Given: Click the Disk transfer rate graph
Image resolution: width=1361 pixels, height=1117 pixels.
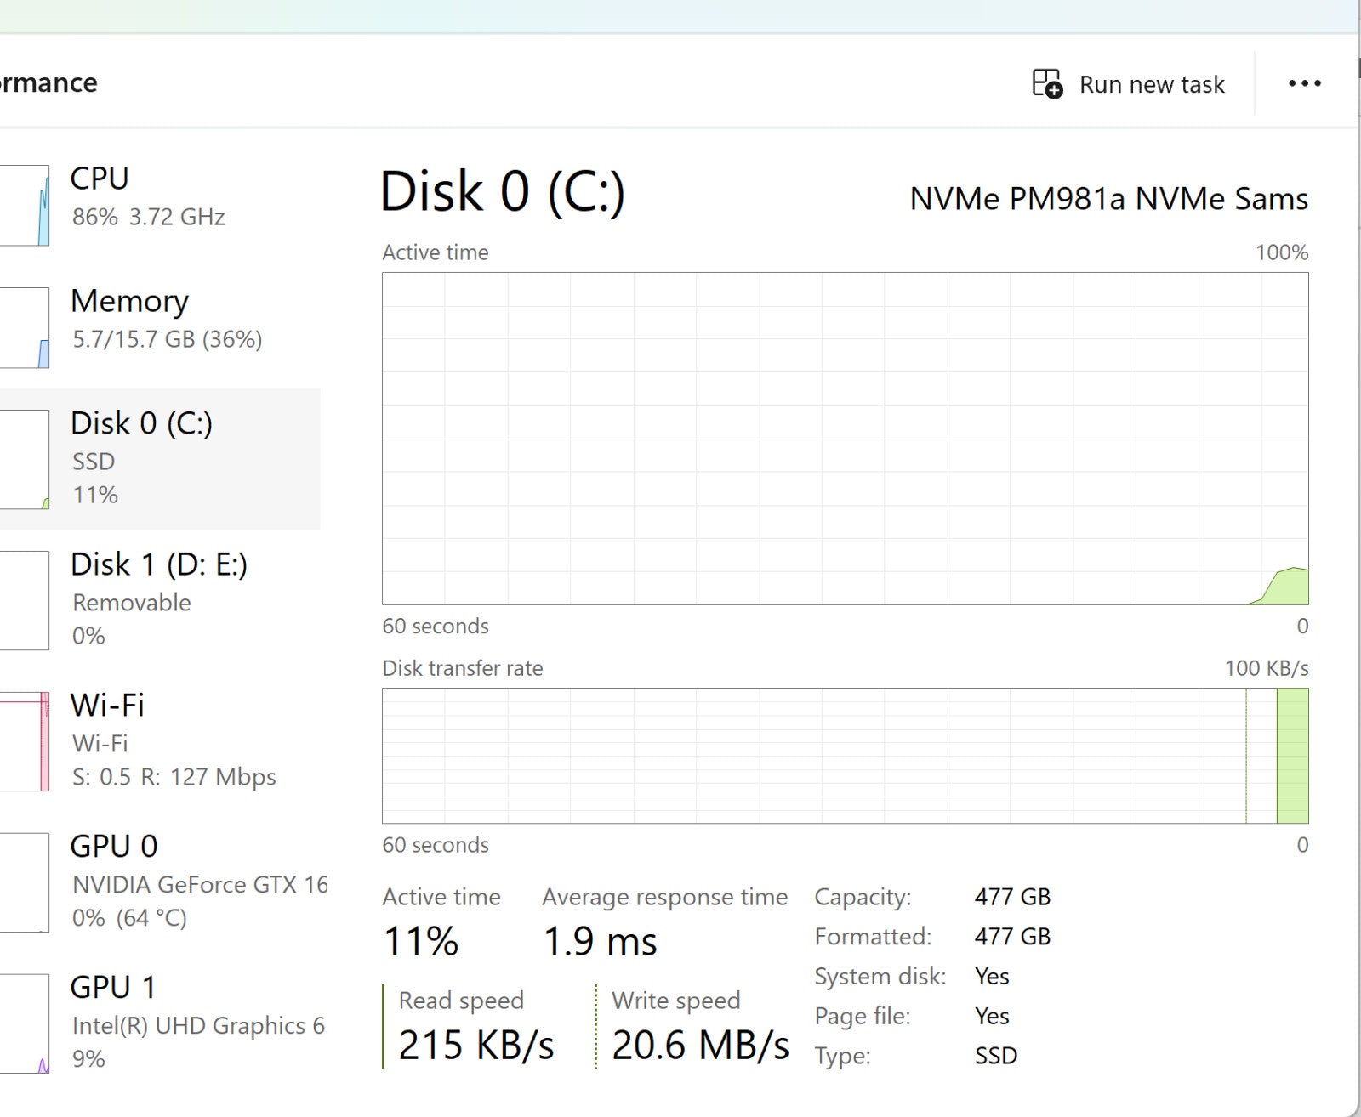Looking at the screenshot, I should [845, 756].
